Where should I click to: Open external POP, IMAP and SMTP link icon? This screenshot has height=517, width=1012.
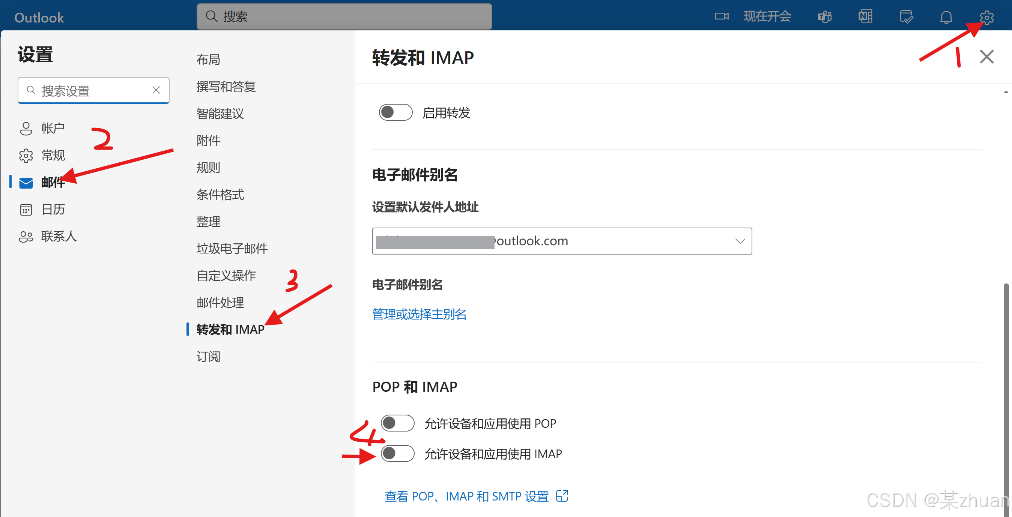[562, 496]
